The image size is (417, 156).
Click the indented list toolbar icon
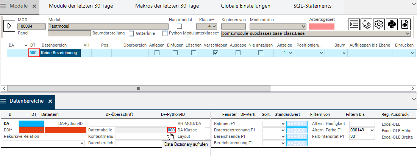tap(354, 24)
